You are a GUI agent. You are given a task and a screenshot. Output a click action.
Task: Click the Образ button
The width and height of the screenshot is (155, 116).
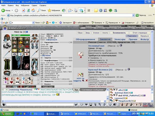[80, 33]
